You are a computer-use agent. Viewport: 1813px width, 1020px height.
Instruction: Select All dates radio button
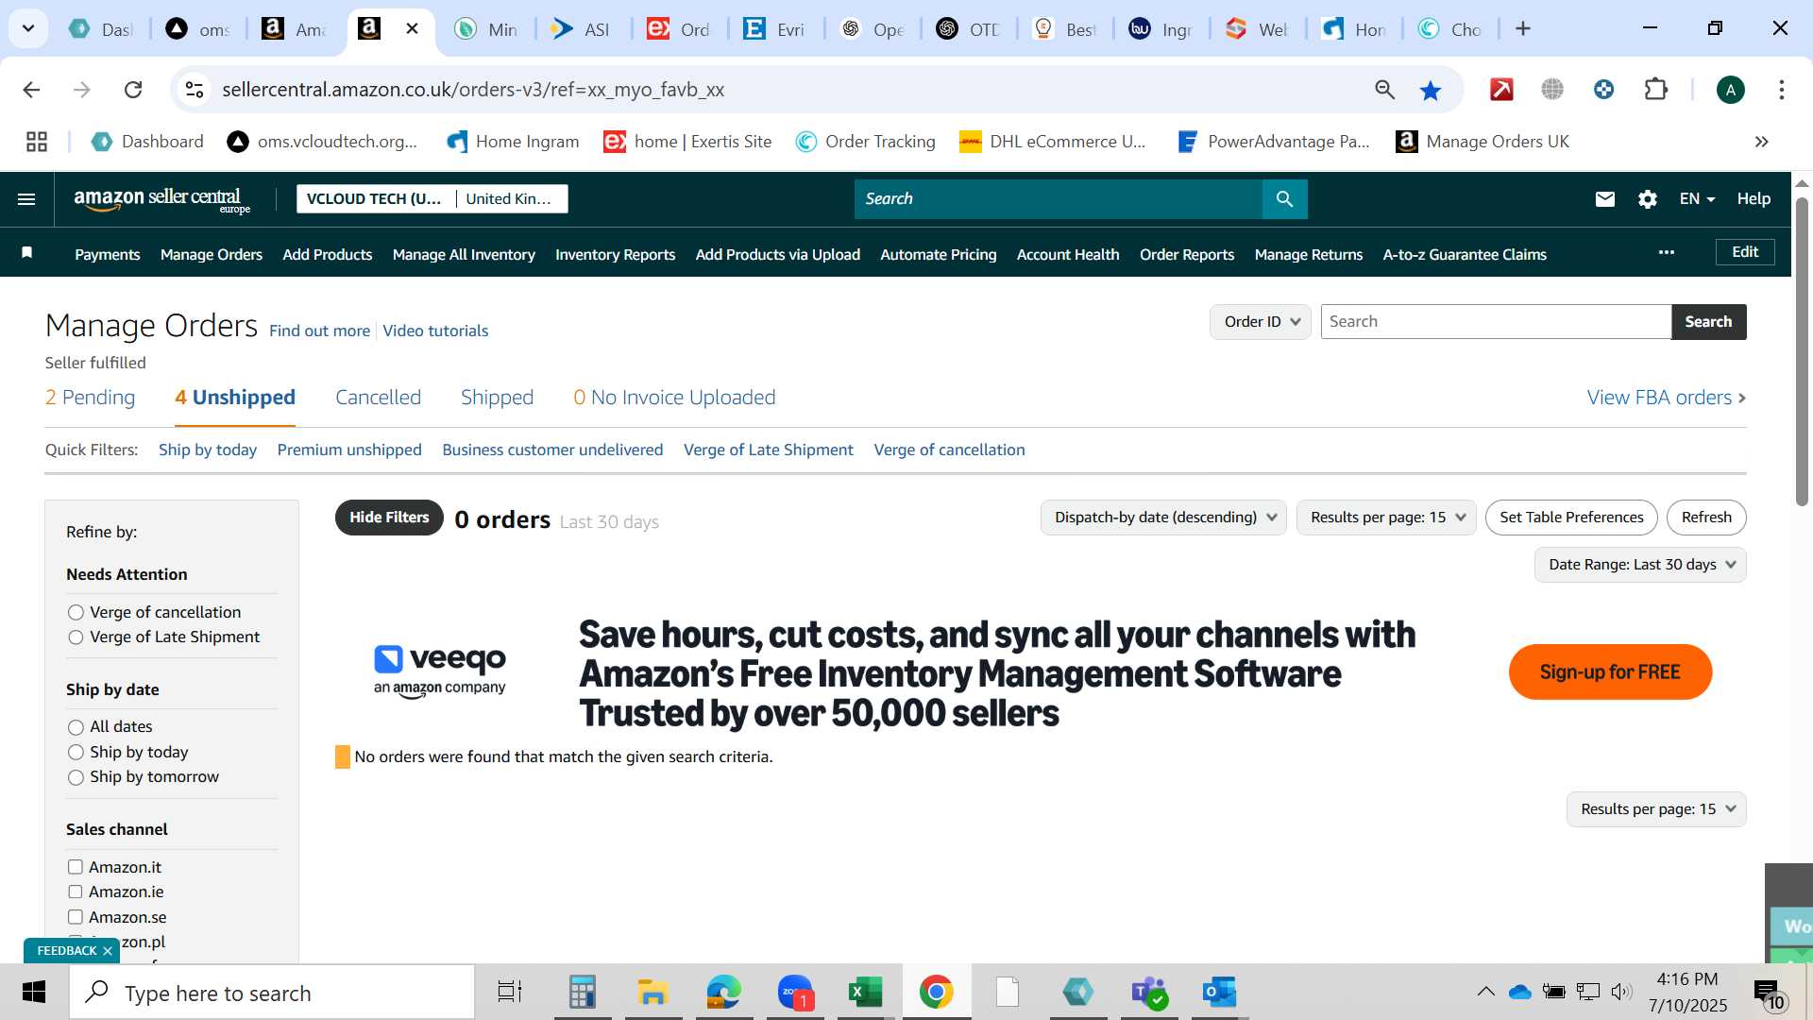pyautogui.click(x=76, y=727)
